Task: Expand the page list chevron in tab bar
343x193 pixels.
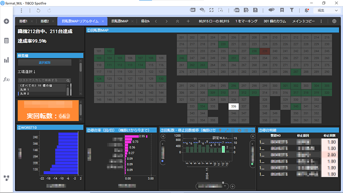Action: [178, 21]
